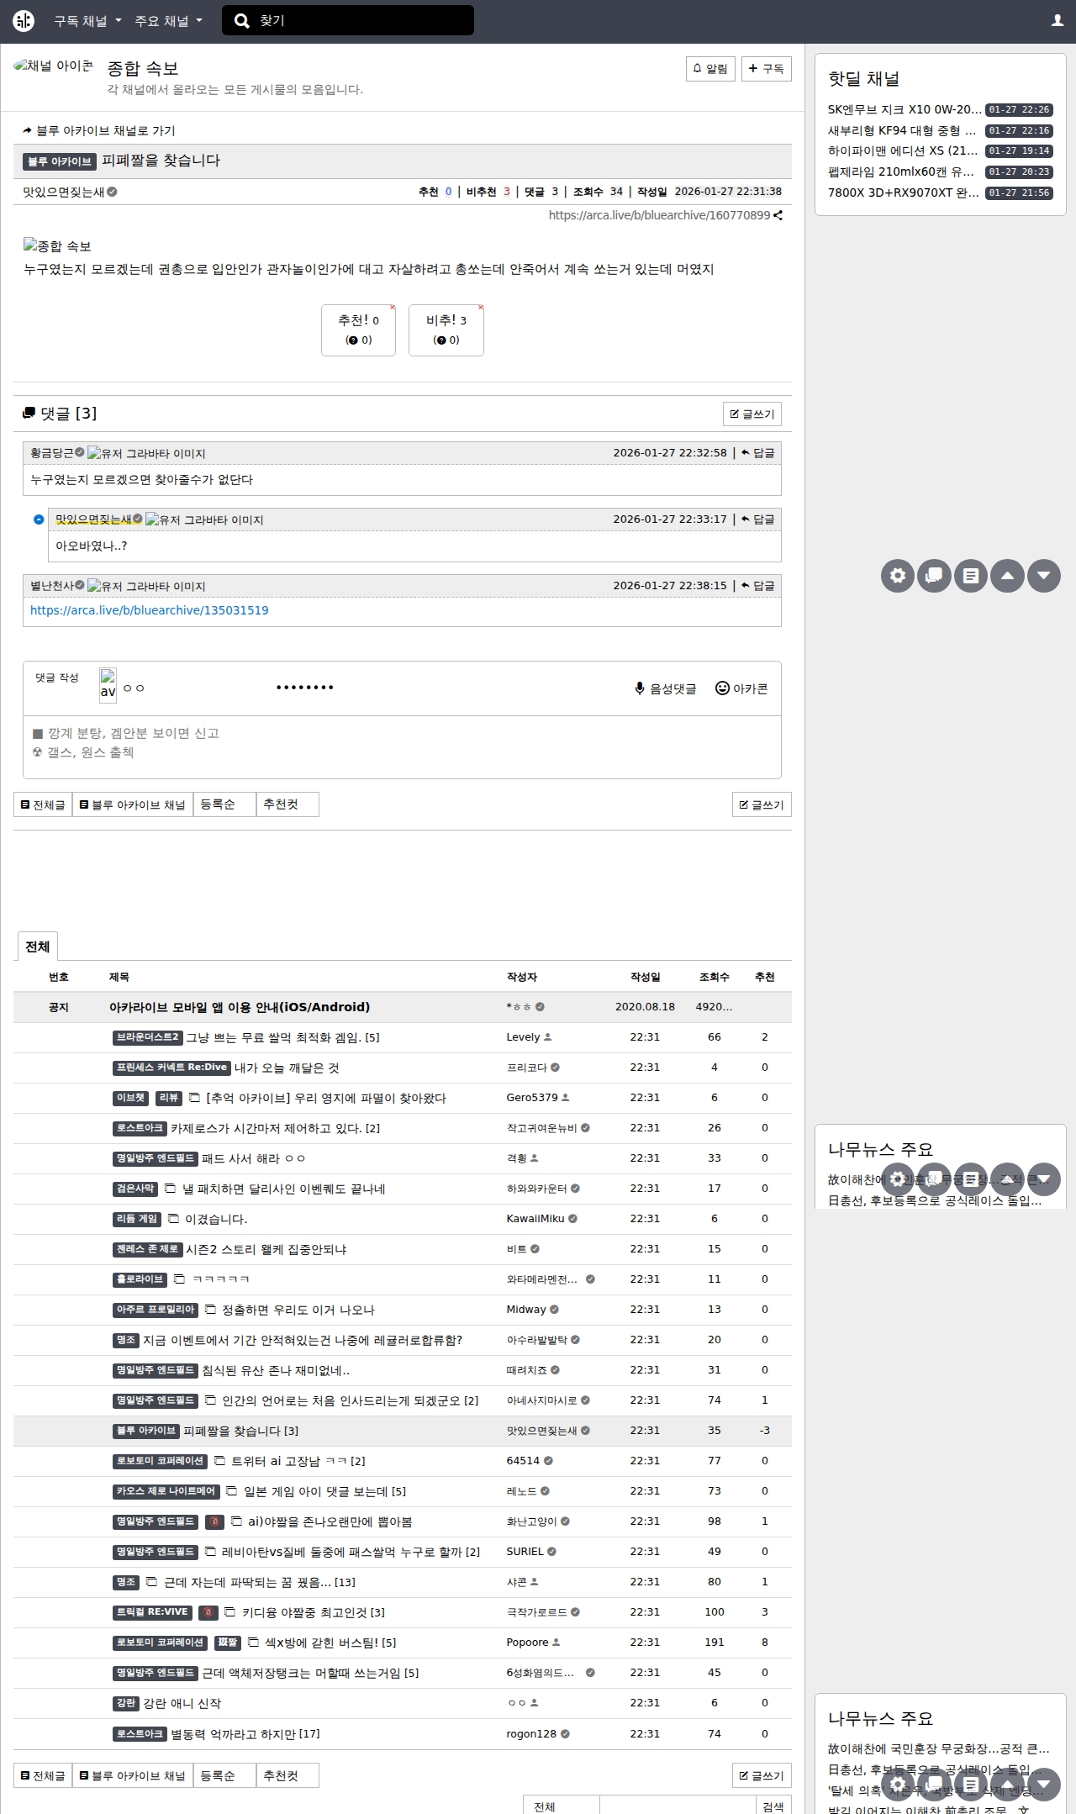Click the 브라운더스트2 channel badge

[147, 1037]
